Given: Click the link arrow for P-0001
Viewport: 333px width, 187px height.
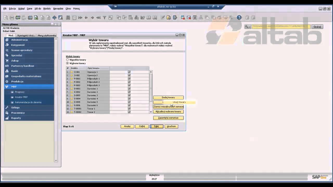Looking at the screenshot, I should (72, 79).
